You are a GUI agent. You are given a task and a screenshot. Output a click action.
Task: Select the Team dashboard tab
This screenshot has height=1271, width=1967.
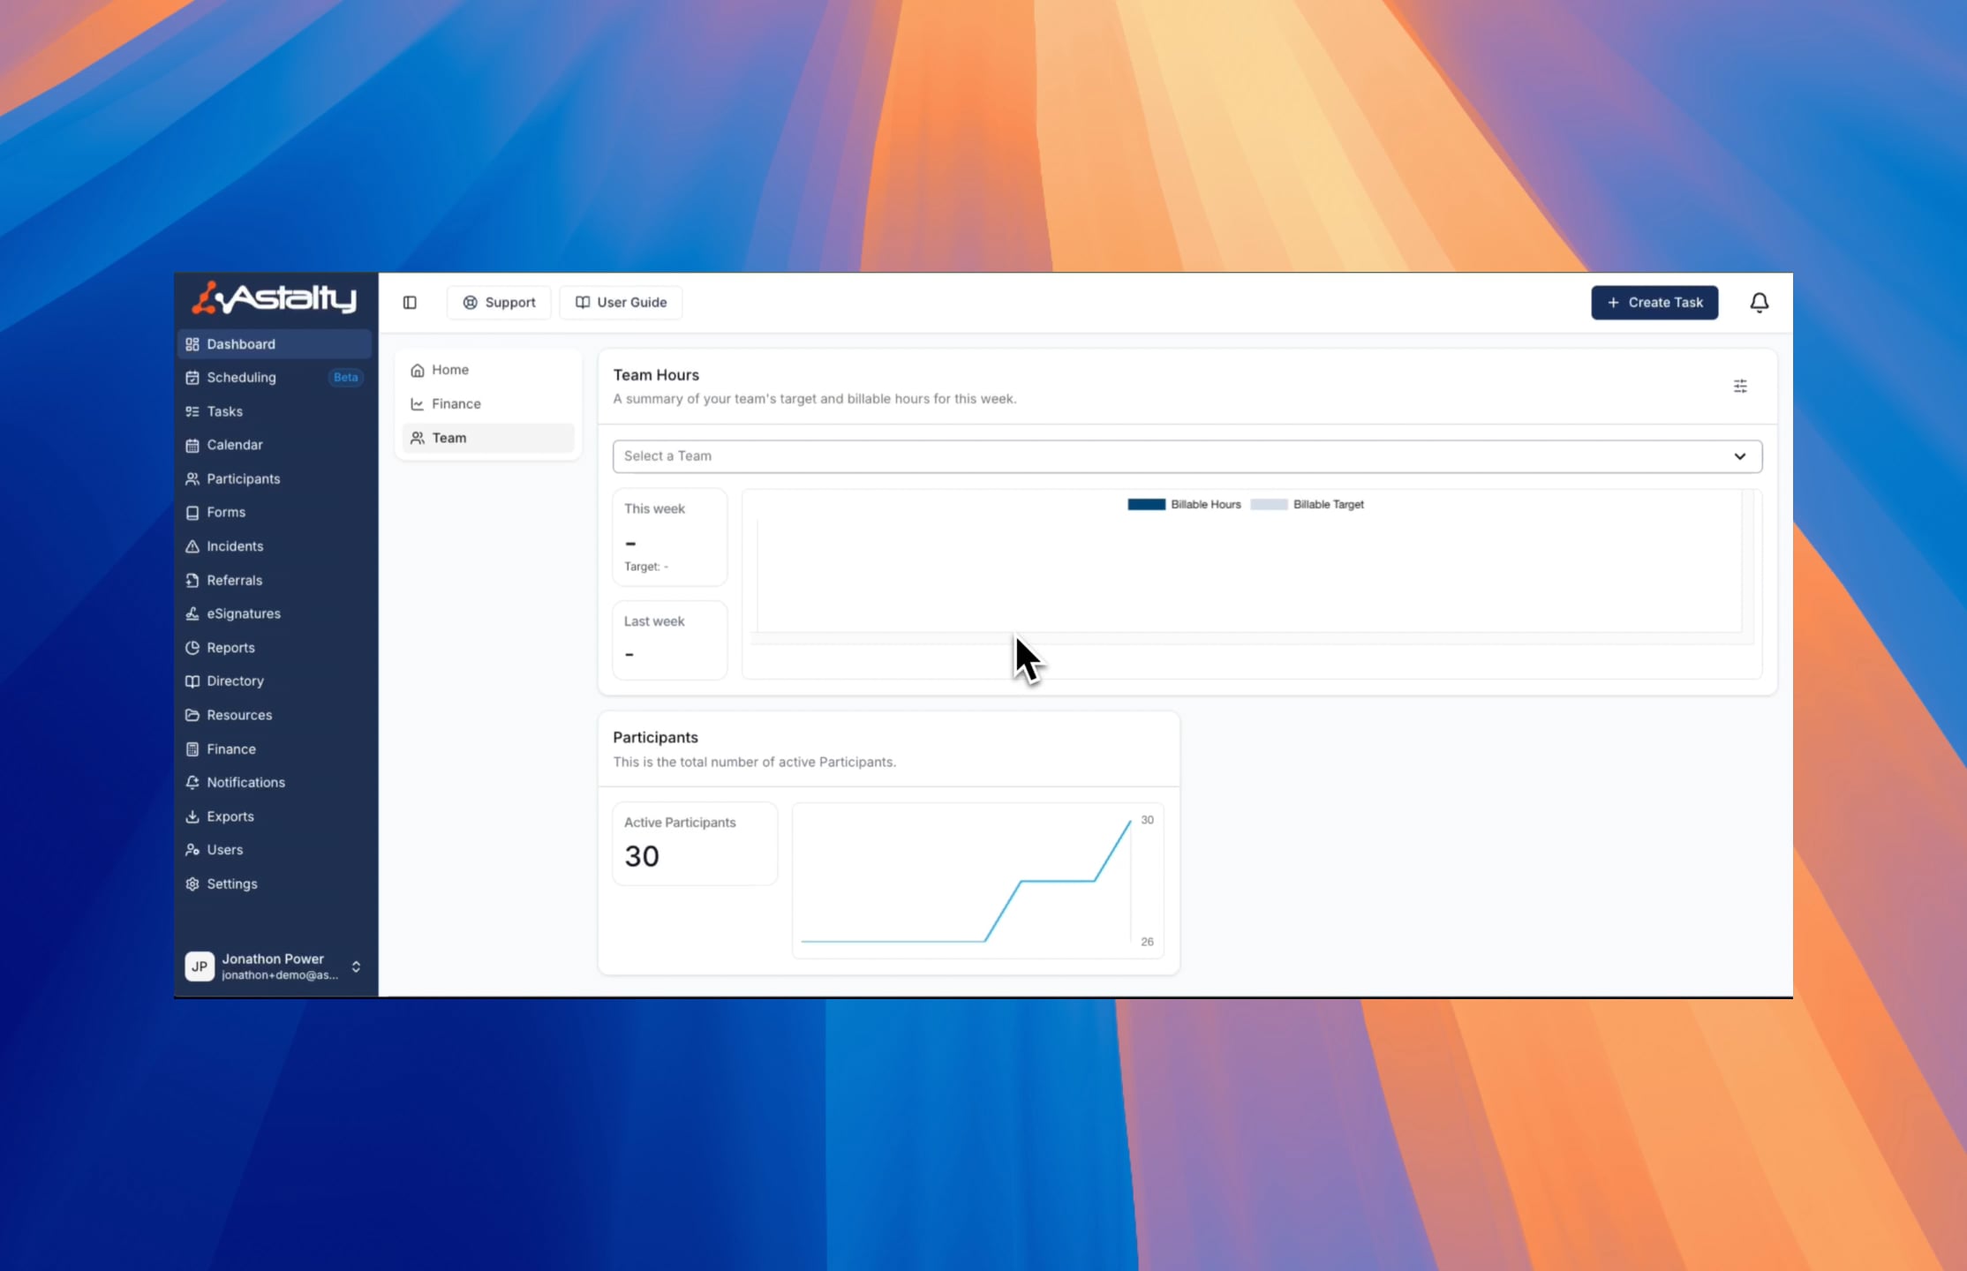(488, 438)
